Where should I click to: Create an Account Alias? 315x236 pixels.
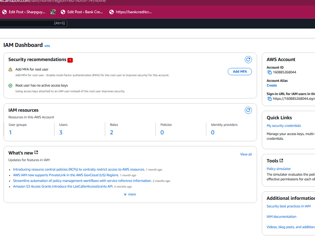[x=272, y=85]
